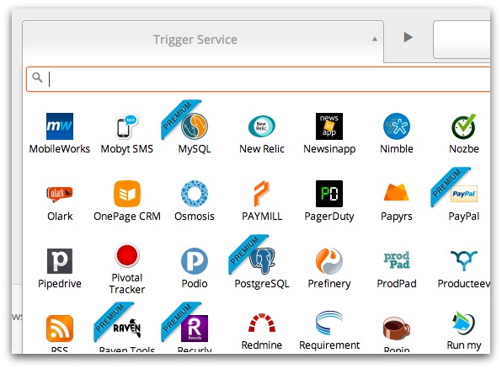Image resolution: width=502 pixels, height=369 pixels.
Task: Click the 'OnePage CRM' label text
Action: coord(127,217)
